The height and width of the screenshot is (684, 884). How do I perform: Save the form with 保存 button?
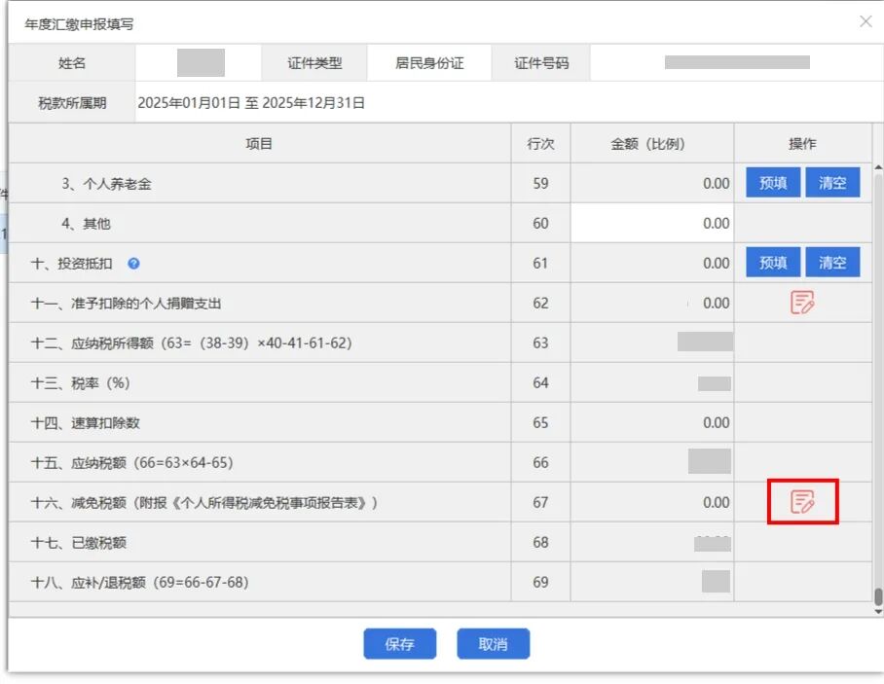tap(399, 644)
